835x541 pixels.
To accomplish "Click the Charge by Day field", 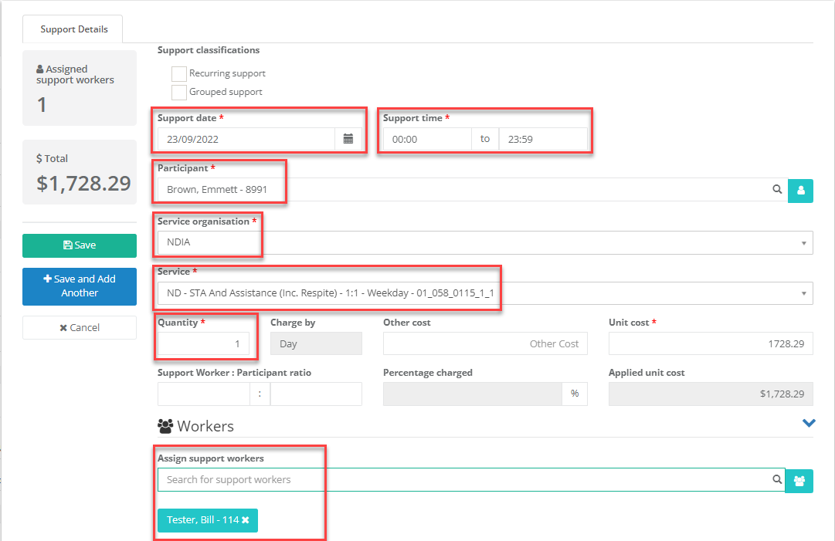I will point(317,343).
